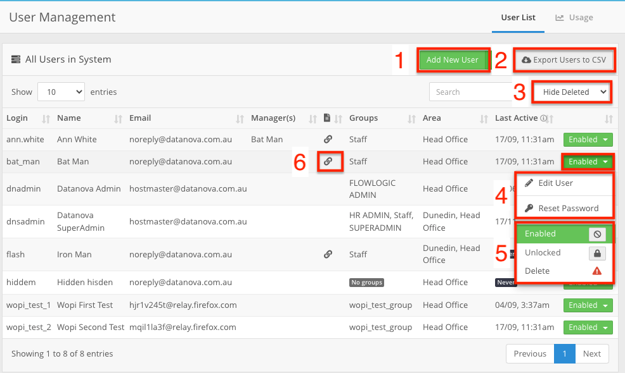
Task: Click name Wopi First Test
Action: coord(85,305)
